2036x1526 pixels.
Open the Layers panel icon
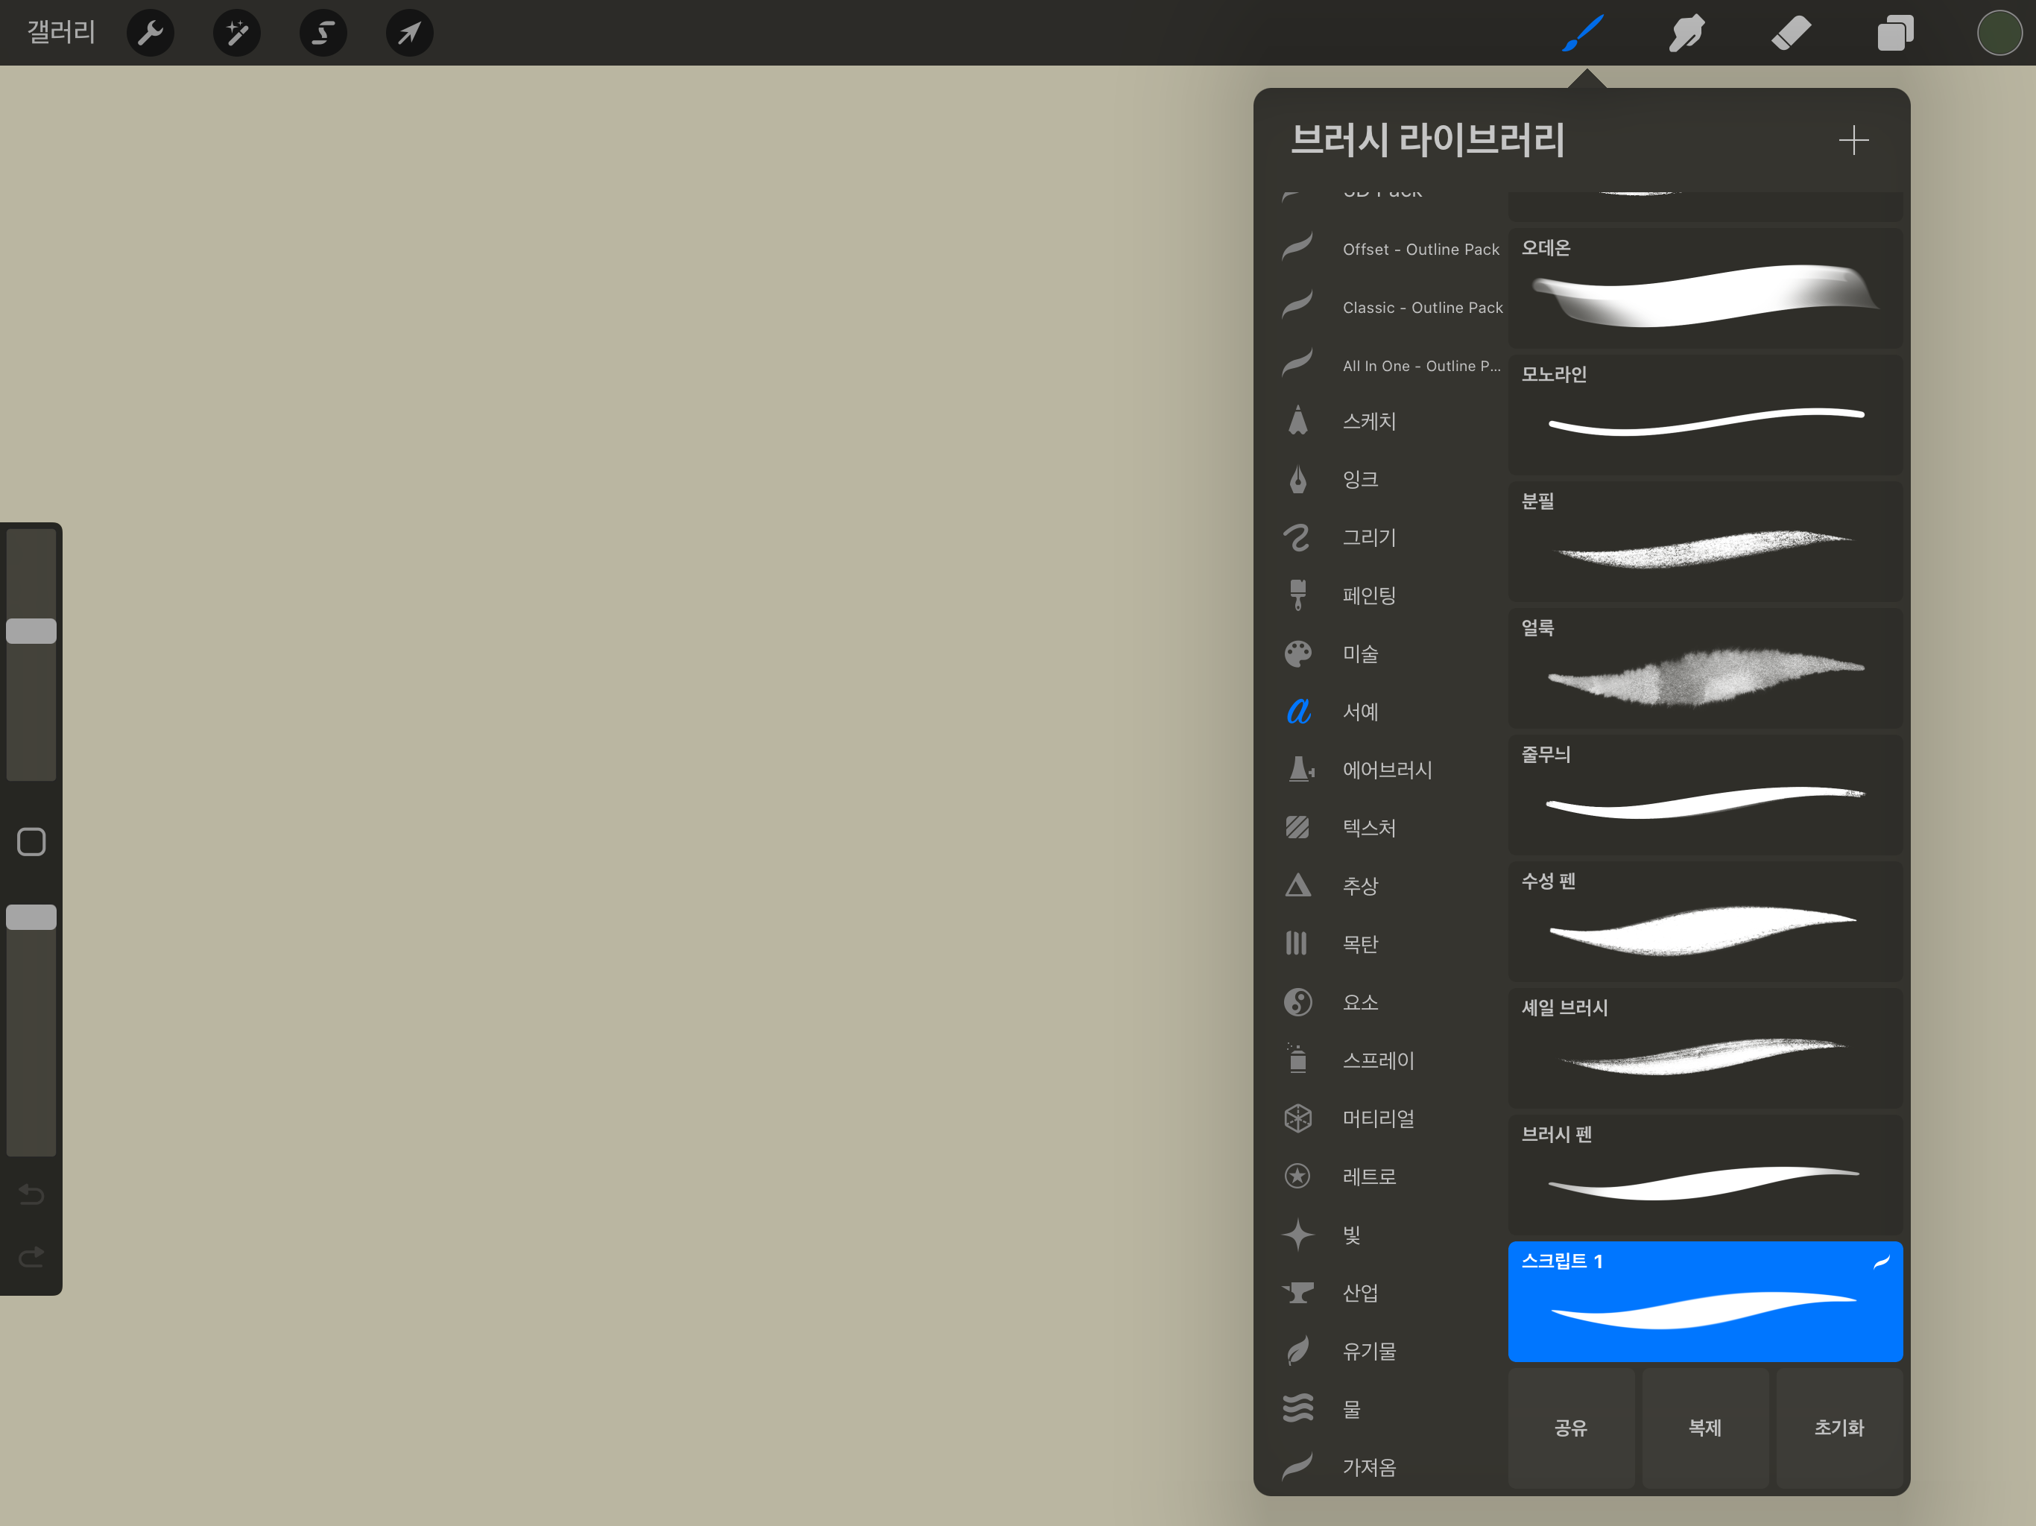[x=1895, y=33]
